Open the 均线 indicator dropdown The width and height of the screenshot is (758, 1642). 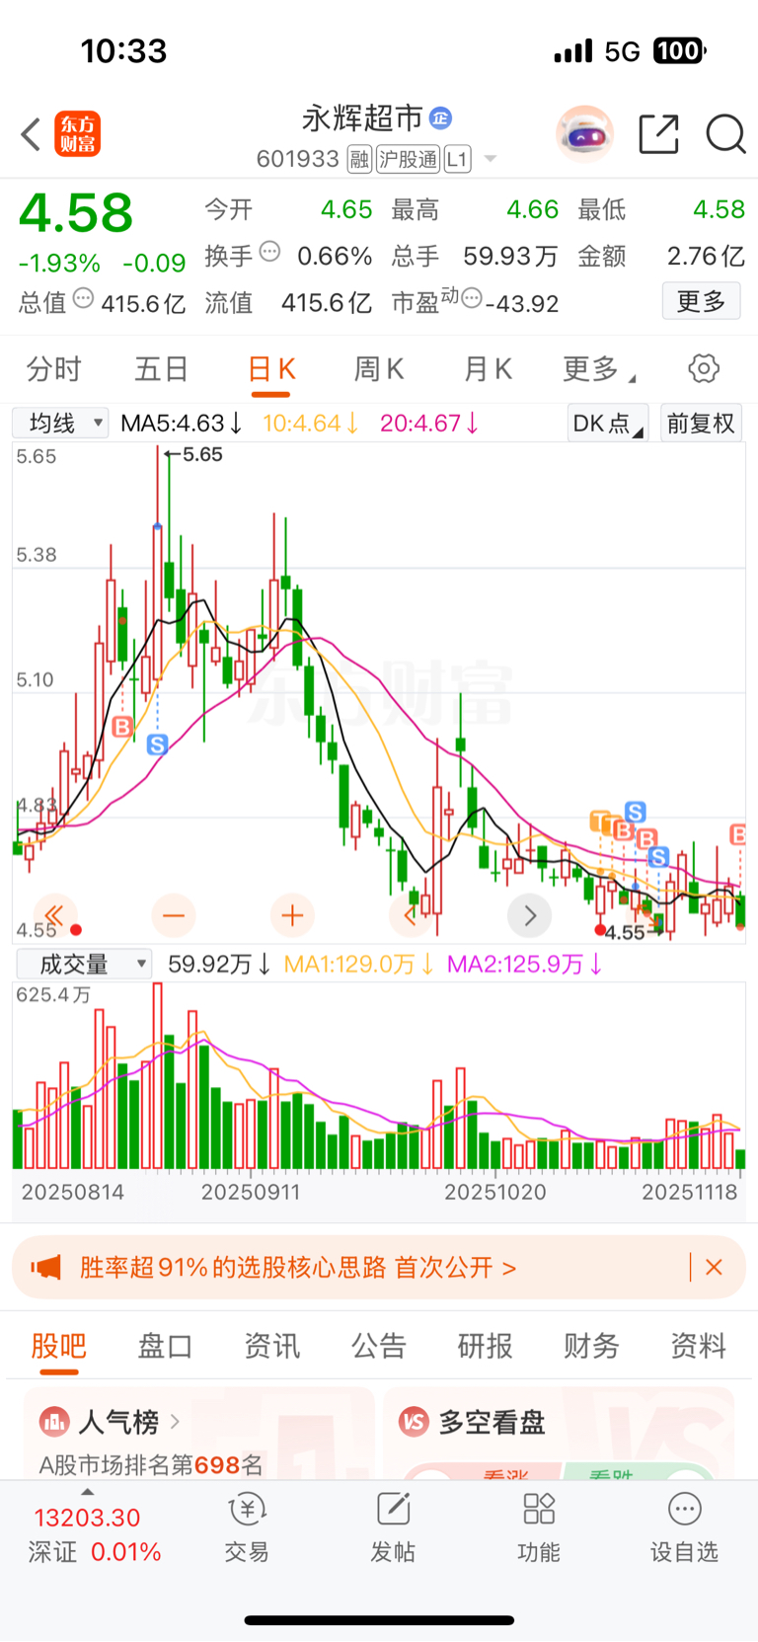point(60,424)
